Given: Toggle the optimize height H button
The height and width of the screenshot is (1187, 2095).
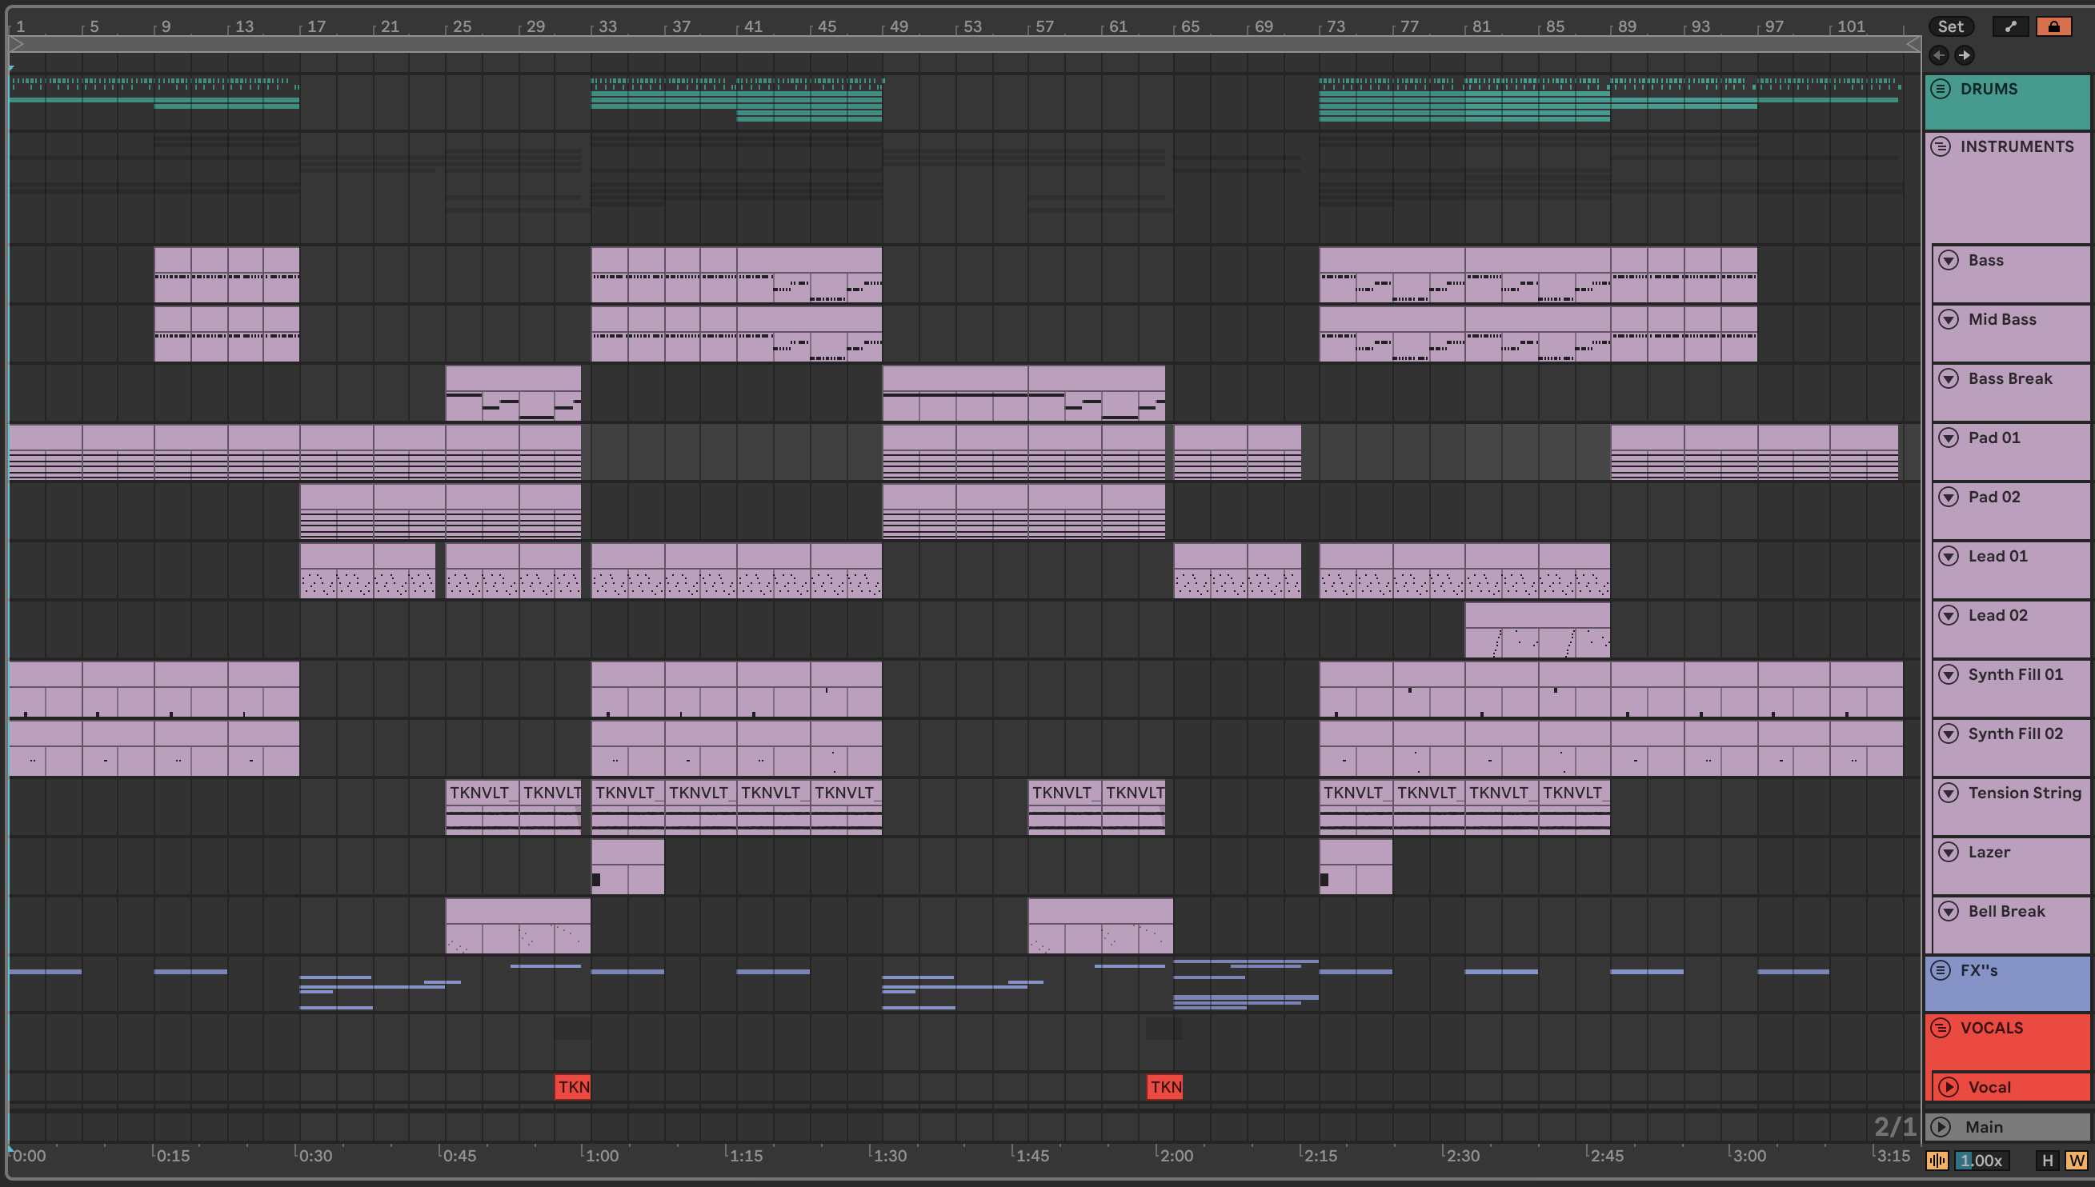Looking at the screenshot, I should click(2047, 1160).
